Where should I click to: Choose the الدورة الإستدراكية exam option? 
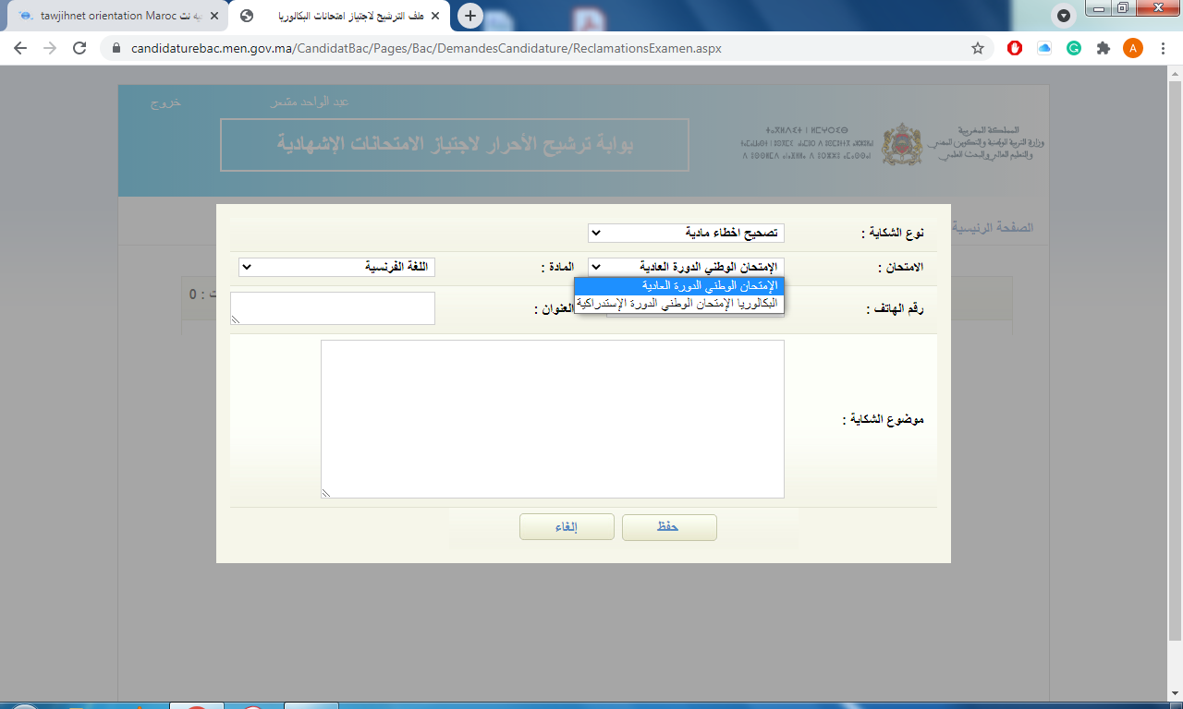678,303
